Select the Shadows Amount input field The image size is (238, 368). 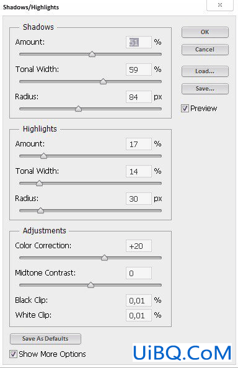(139, 42)
